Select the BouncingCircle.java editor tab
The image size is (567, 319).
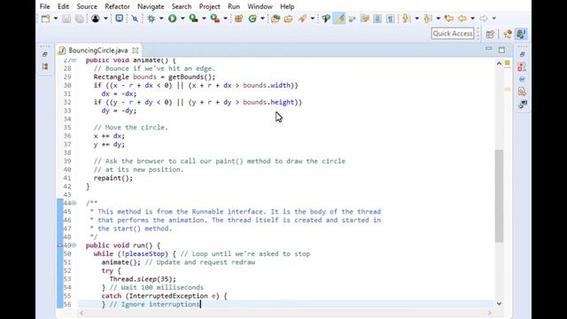pyautogui.click(x=97, y=51)
